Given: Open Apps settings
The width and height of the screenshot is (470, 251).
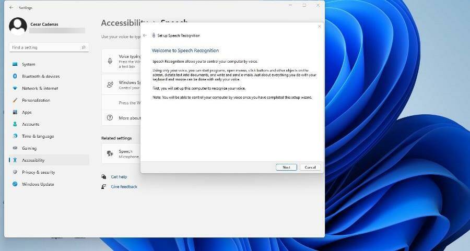Looking at the screenshot, I should [49, 112].
